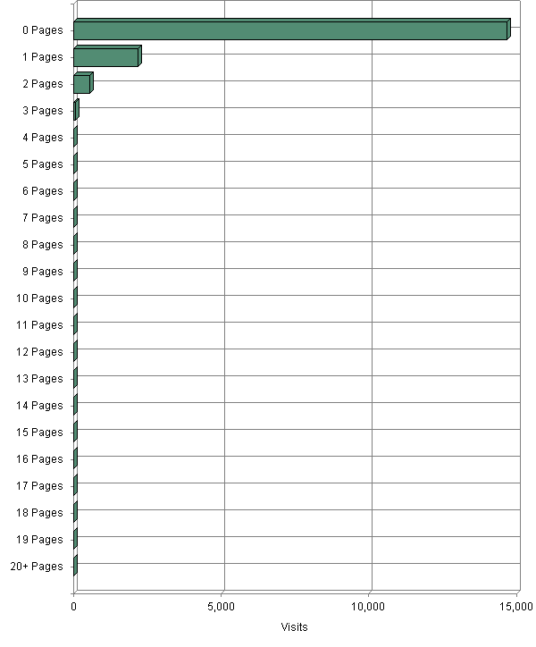The width and height of the screenshot is (536, 647).
Task: Click the 1 Pages bar
Action: click(x=108, y=56)
